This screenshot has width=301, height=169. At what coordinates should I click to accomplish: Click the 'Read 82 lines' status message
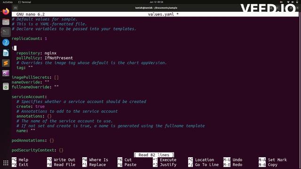tap(154, 155)
